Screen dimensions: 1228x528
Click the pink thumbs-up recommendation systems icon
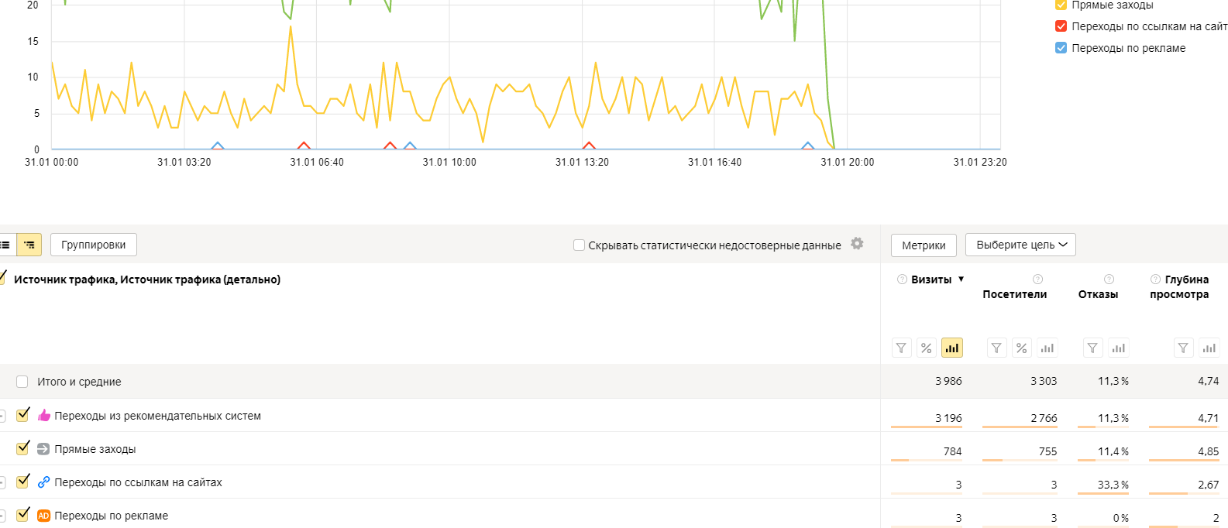(x=44, y=416)
